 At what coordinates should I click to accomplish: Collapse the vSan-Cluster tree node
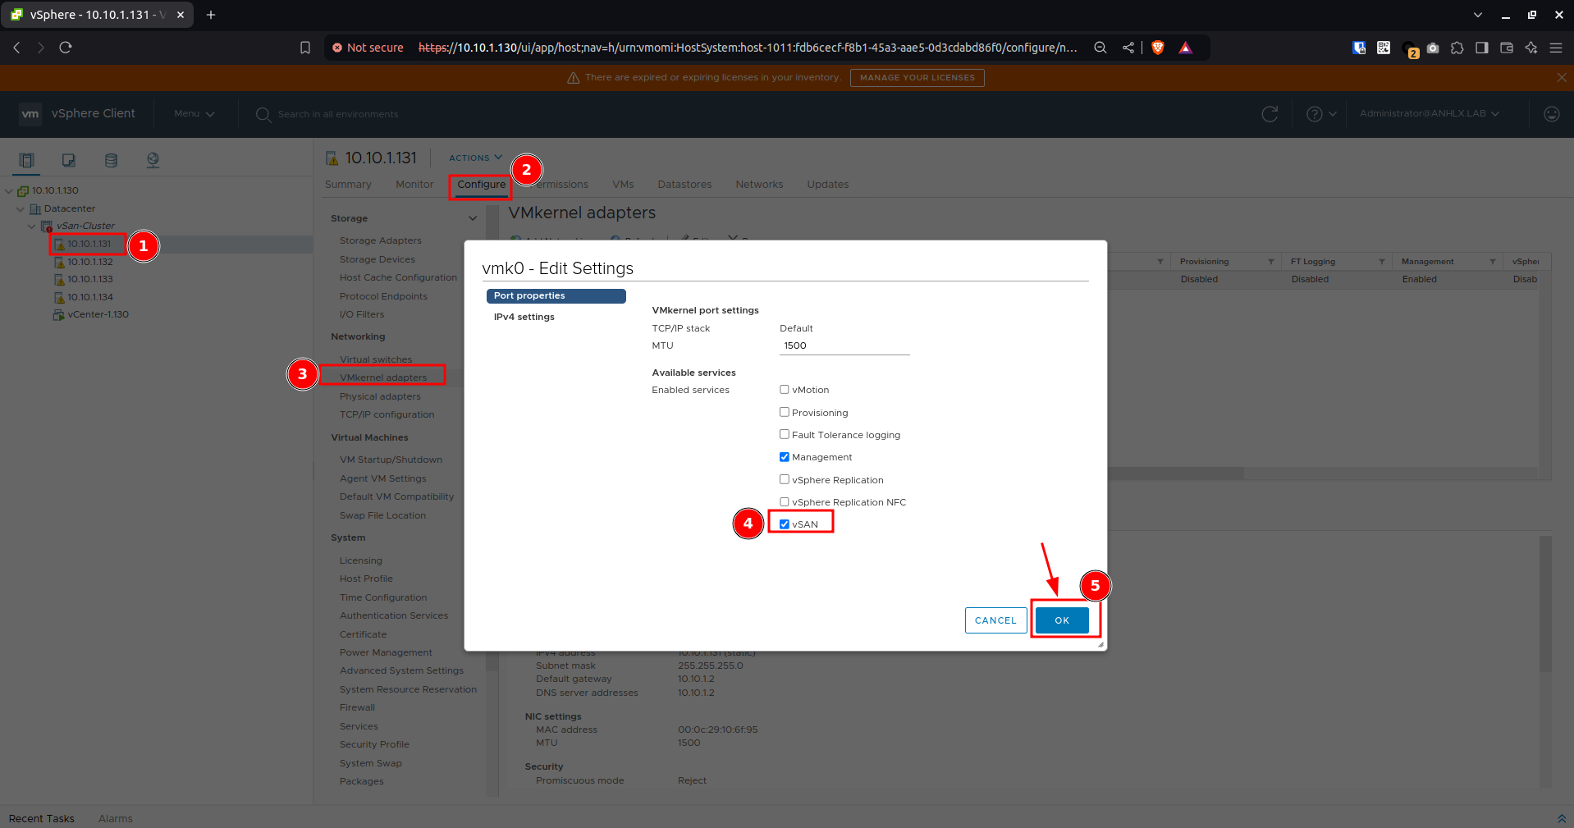point(32,226)
